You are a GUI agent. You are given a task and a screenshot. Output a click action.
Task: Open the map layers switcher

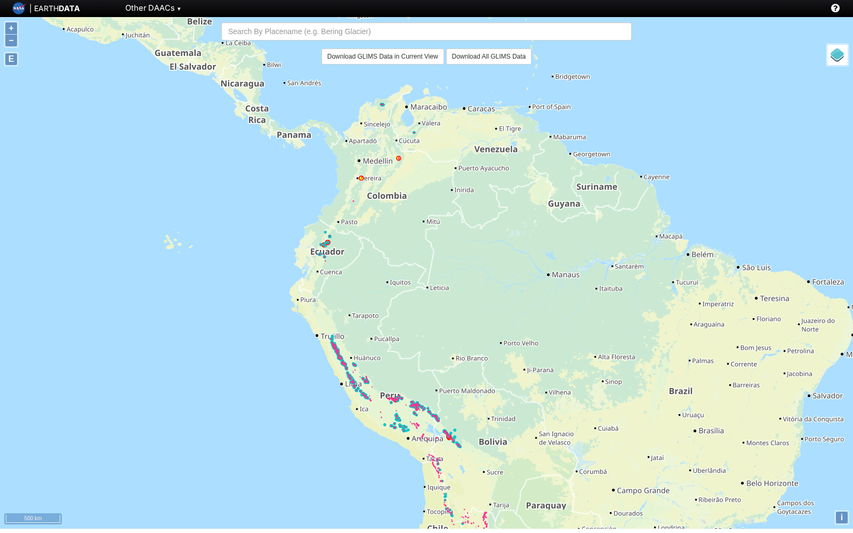(x=837, y=55)
